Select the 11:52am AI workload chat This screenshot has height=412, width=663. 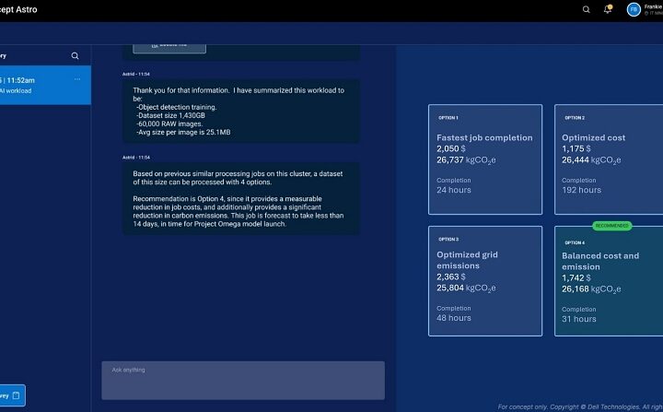45,85
